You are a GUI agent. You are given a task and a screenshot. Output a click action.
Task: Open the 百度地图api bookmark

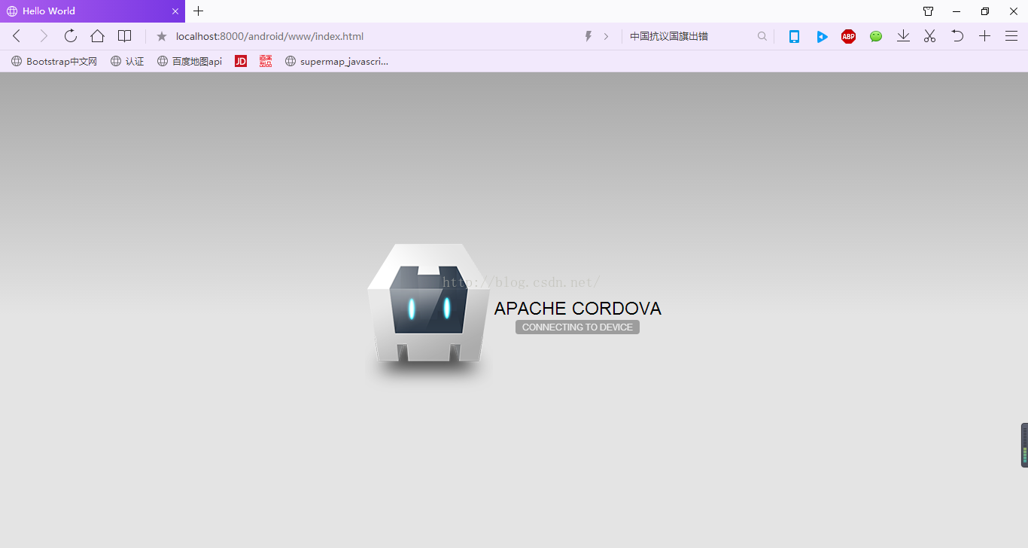point(190,62)
